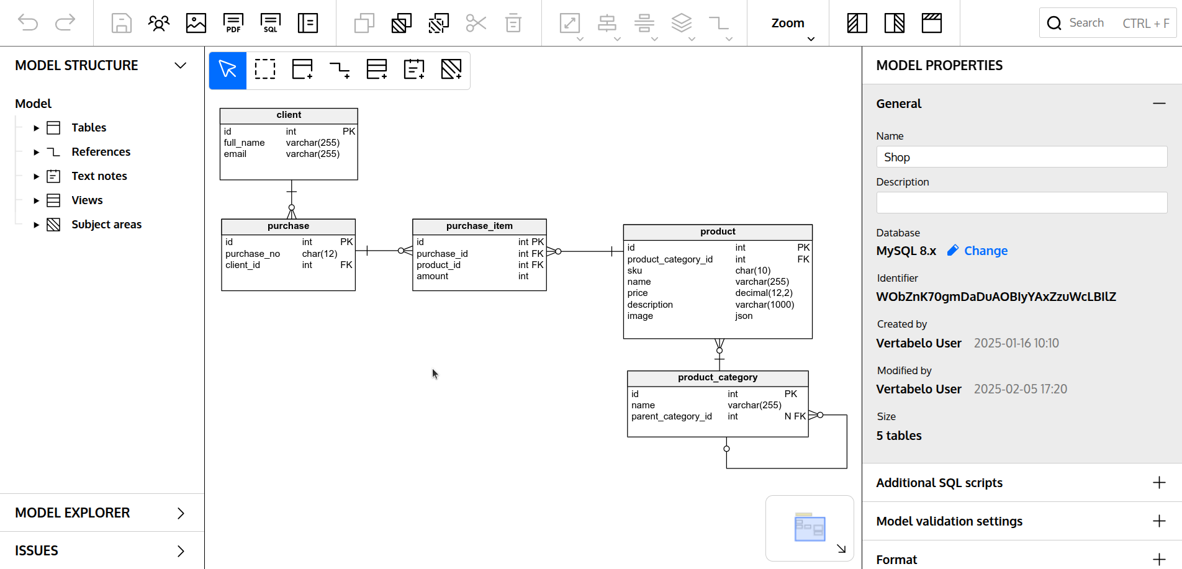Toggle the left panel layout icon
1182x569 pixels.
pos(857,24)
